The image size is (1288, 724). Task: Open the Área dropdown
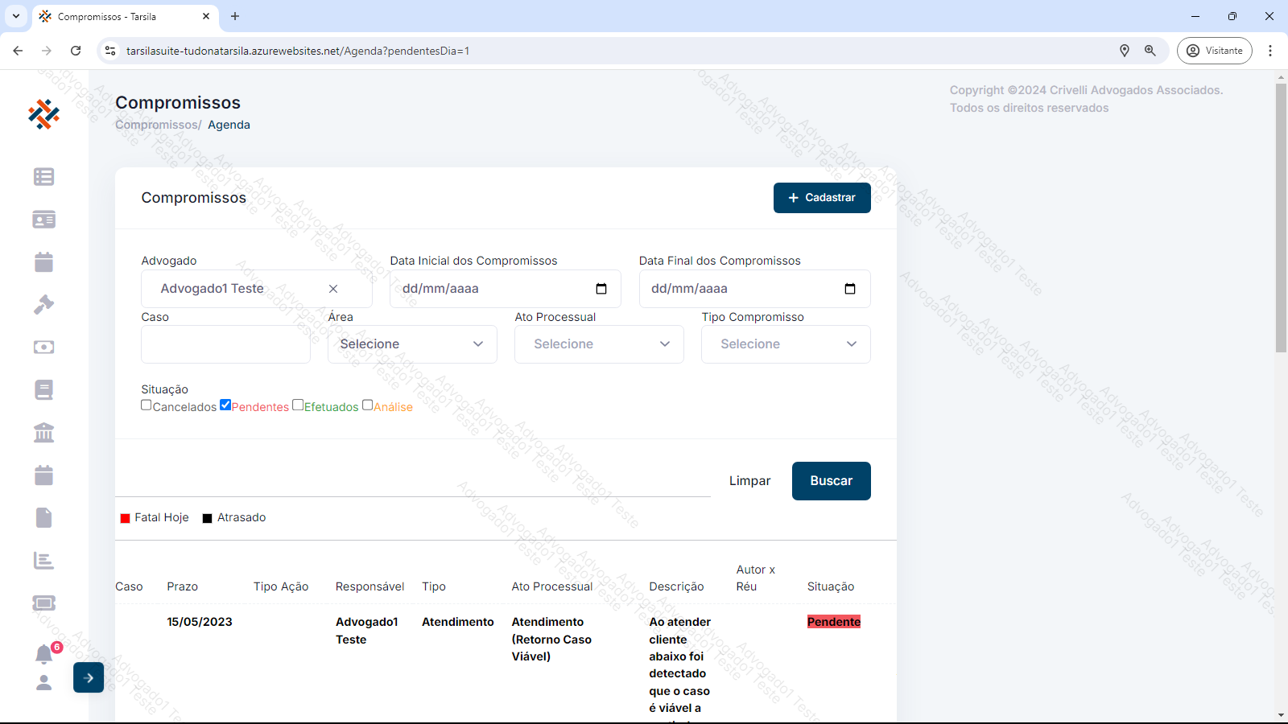(412, 344)
